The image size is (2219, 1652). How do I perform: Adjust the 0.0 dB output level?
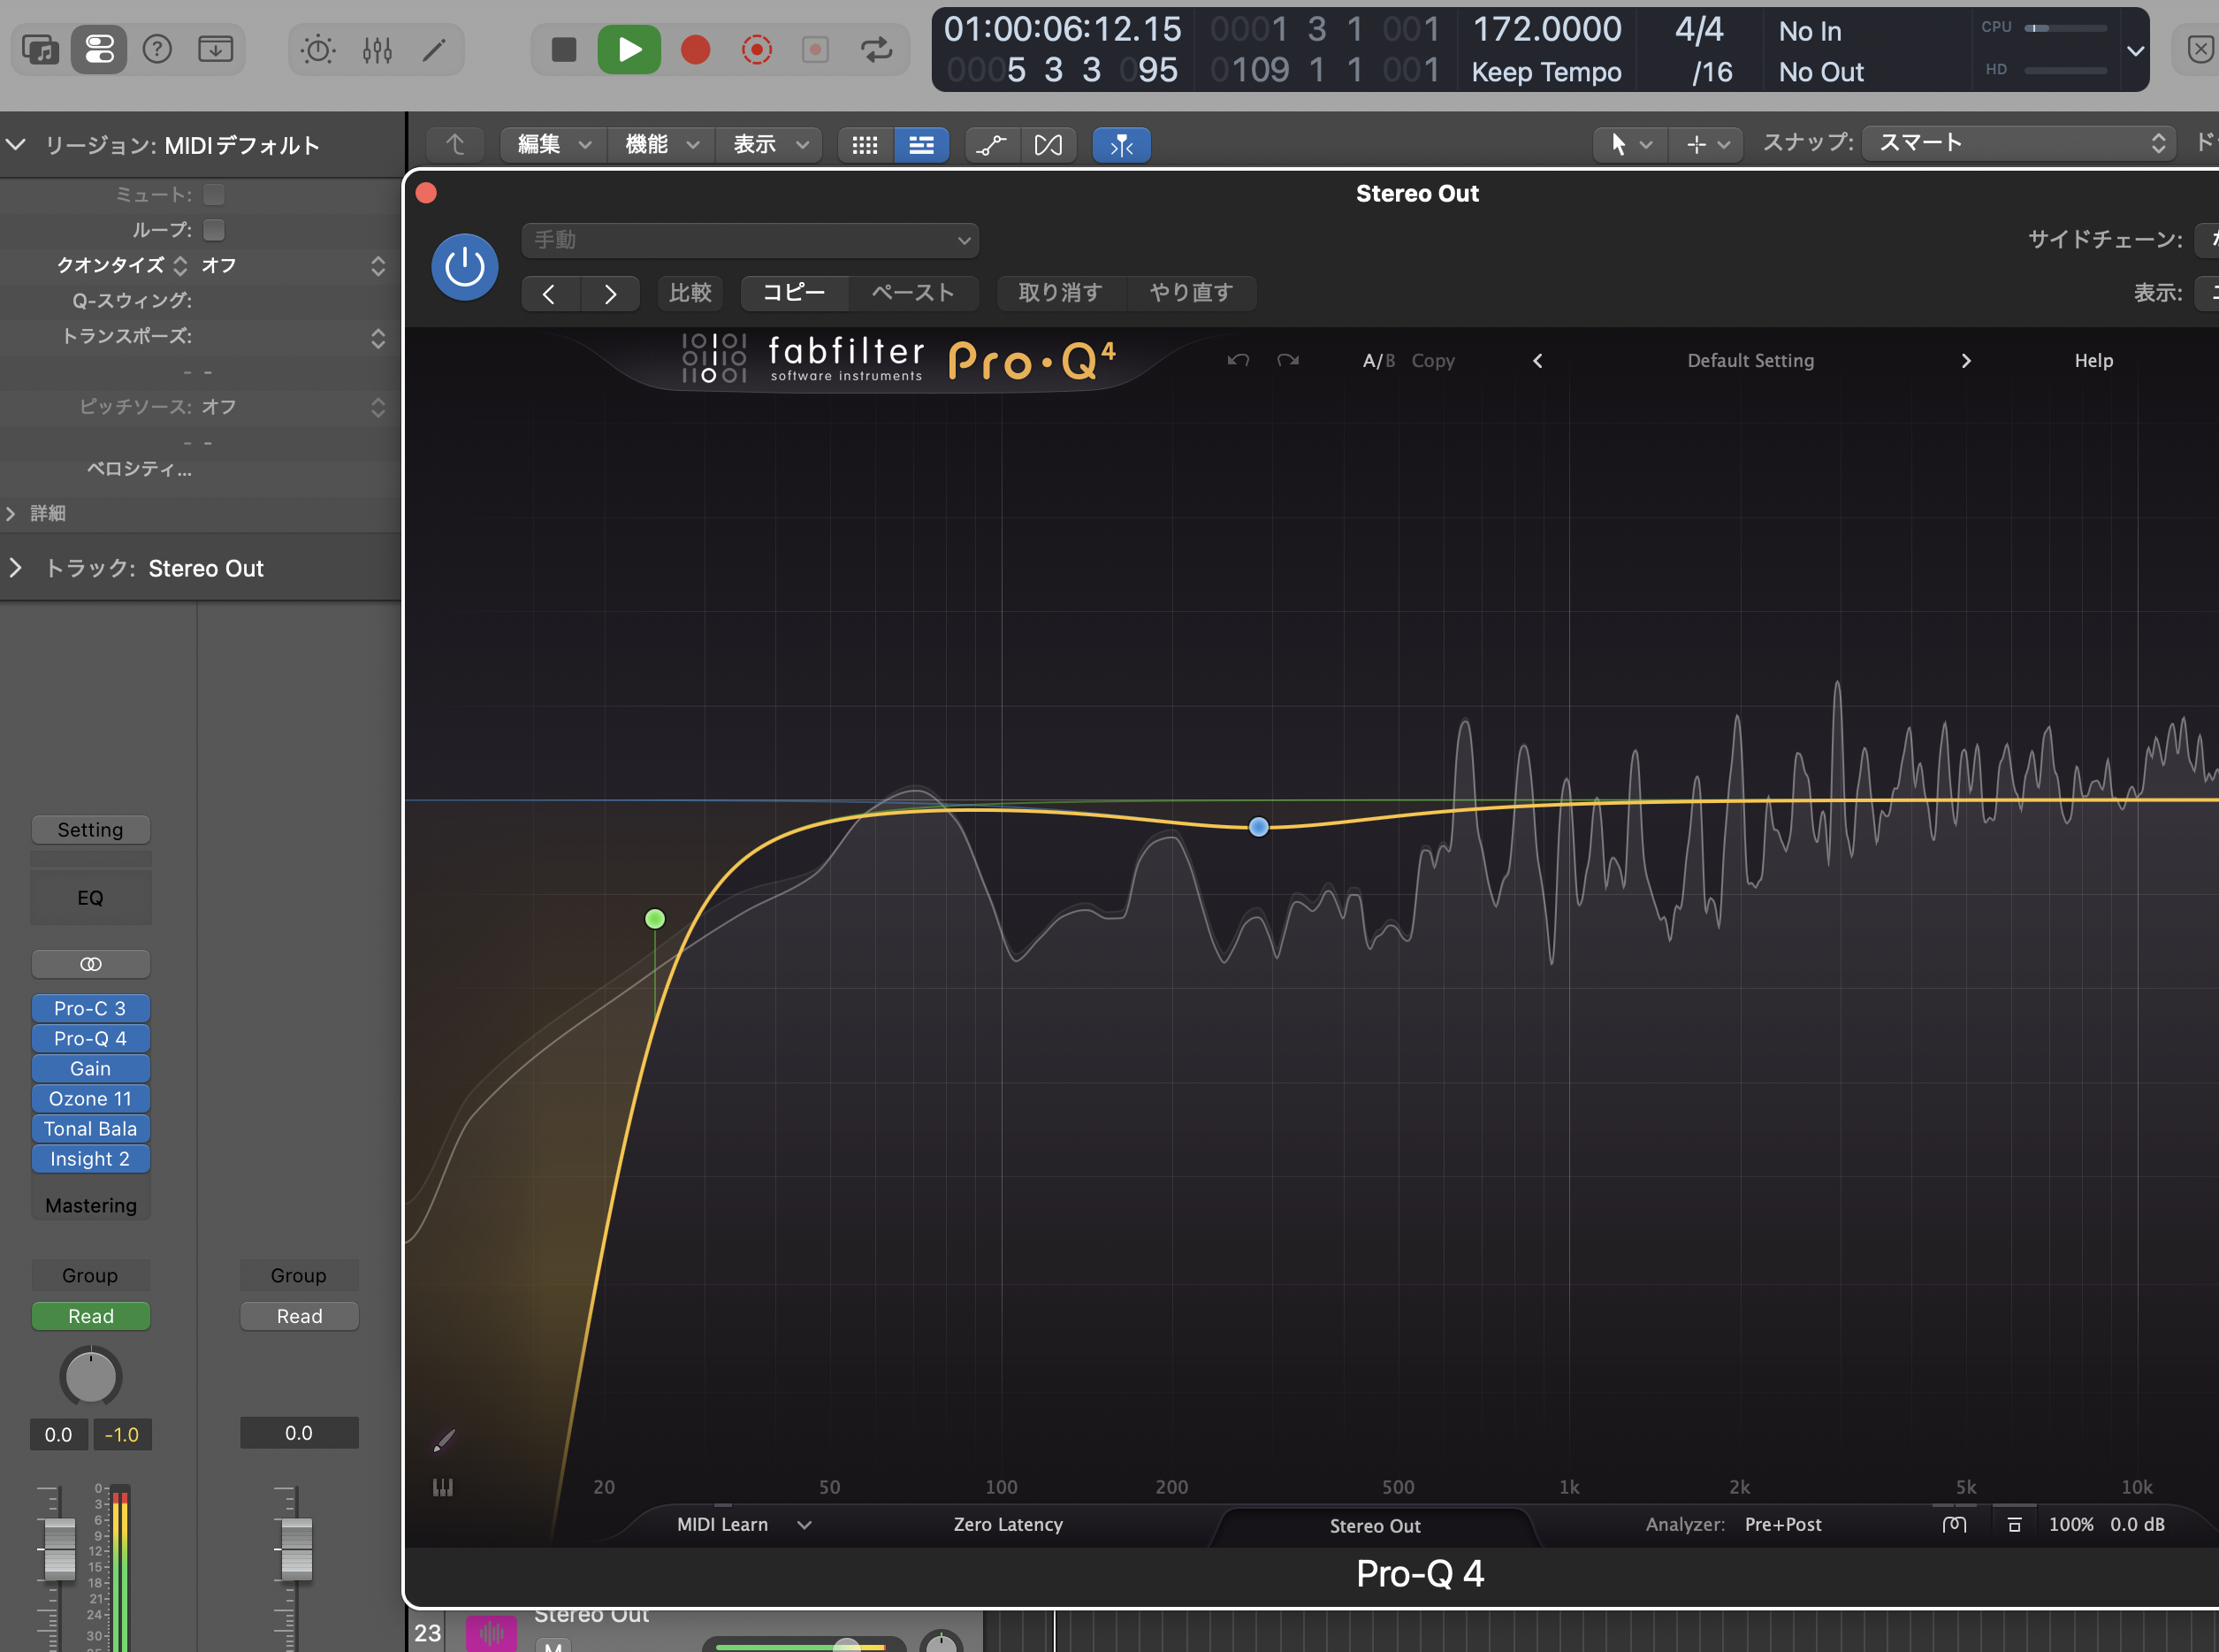pos(2138,1525)
